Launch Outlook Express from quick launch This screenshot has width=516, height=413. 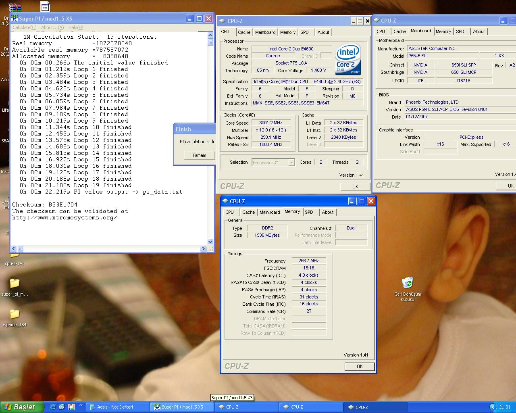coord(62,407)
